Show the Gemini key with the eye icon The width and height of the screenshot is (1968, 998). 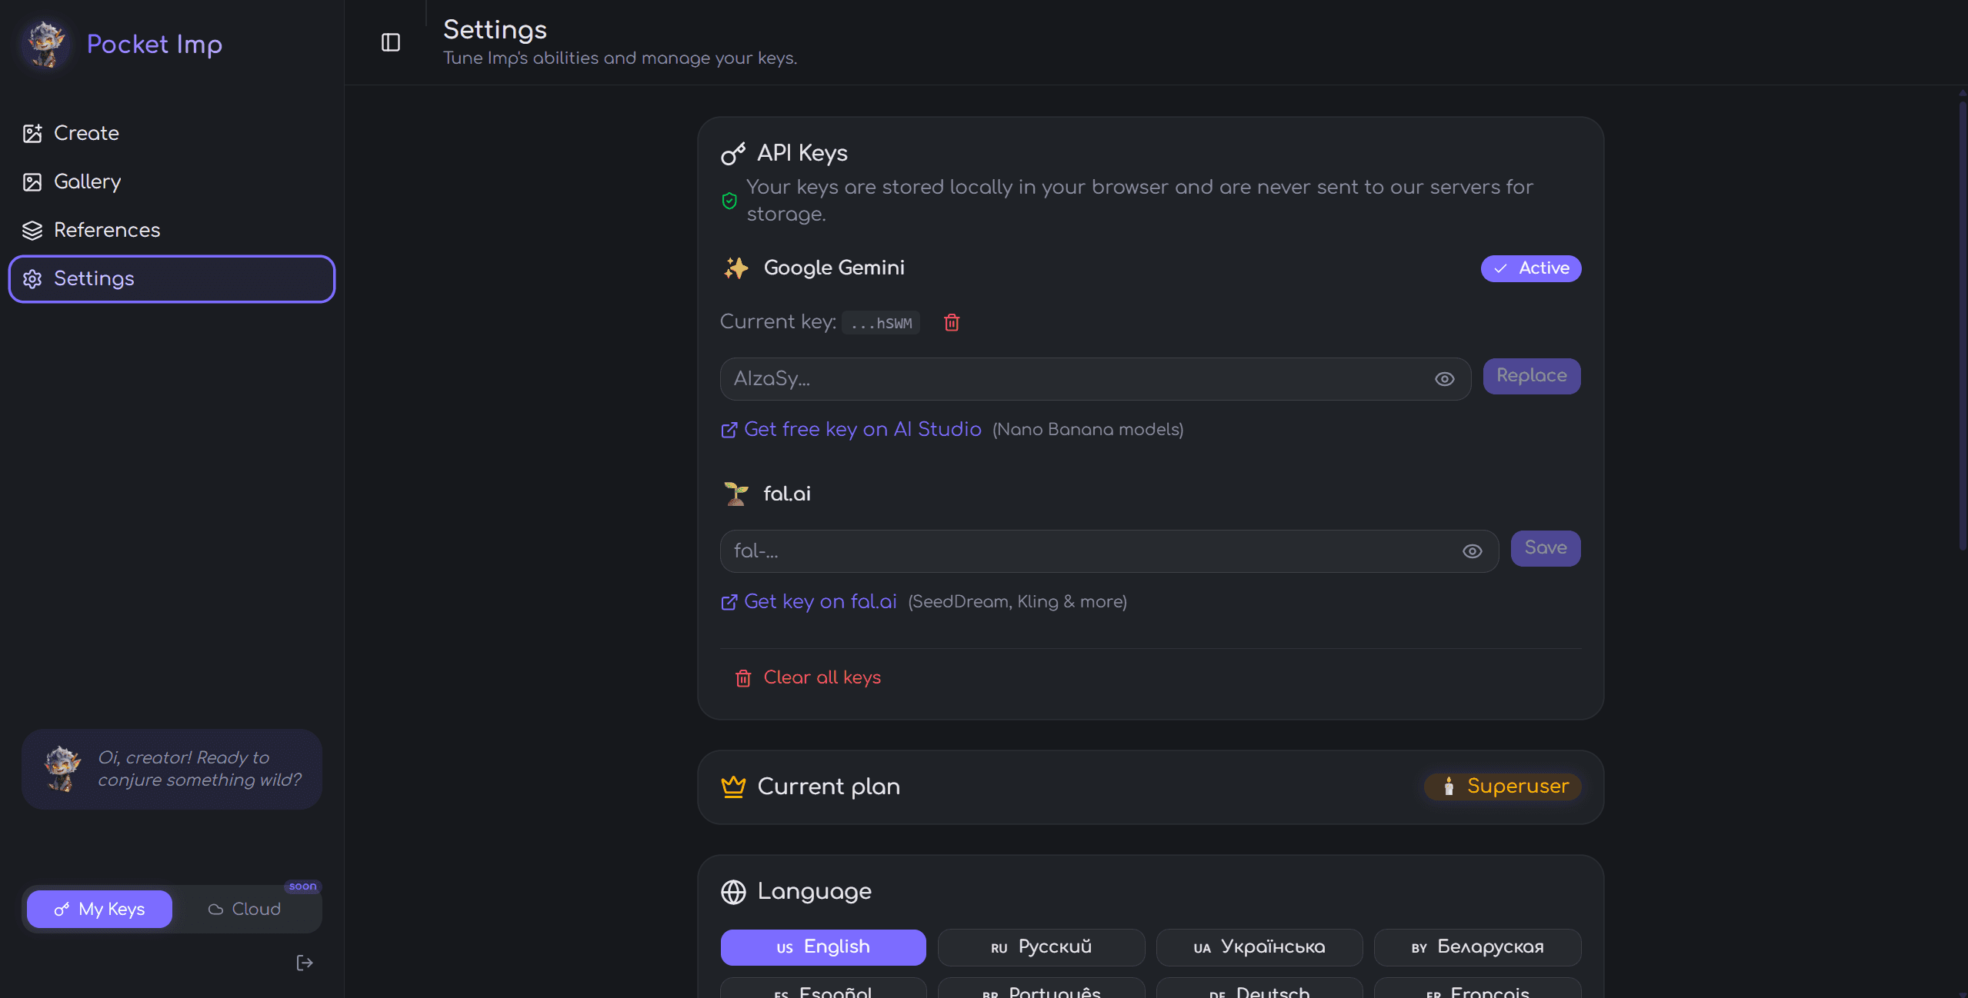[1444, 379]
